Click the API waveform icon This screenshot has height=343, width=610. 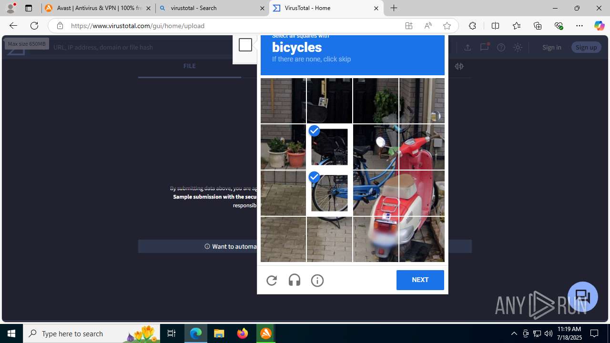click(x=459, y=66)
